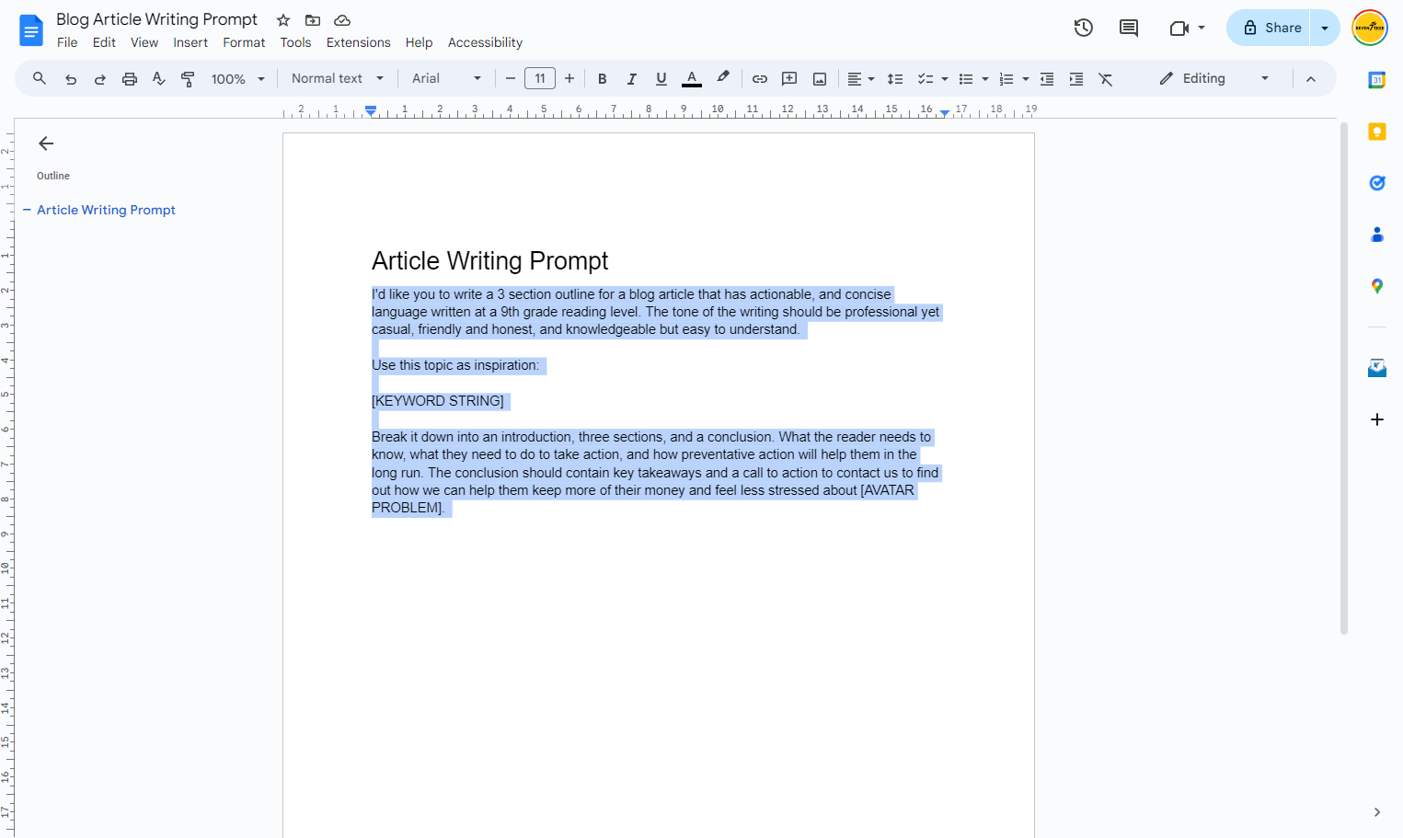Jump to Article Writing Prompt in outline

[x=106, y=210]
